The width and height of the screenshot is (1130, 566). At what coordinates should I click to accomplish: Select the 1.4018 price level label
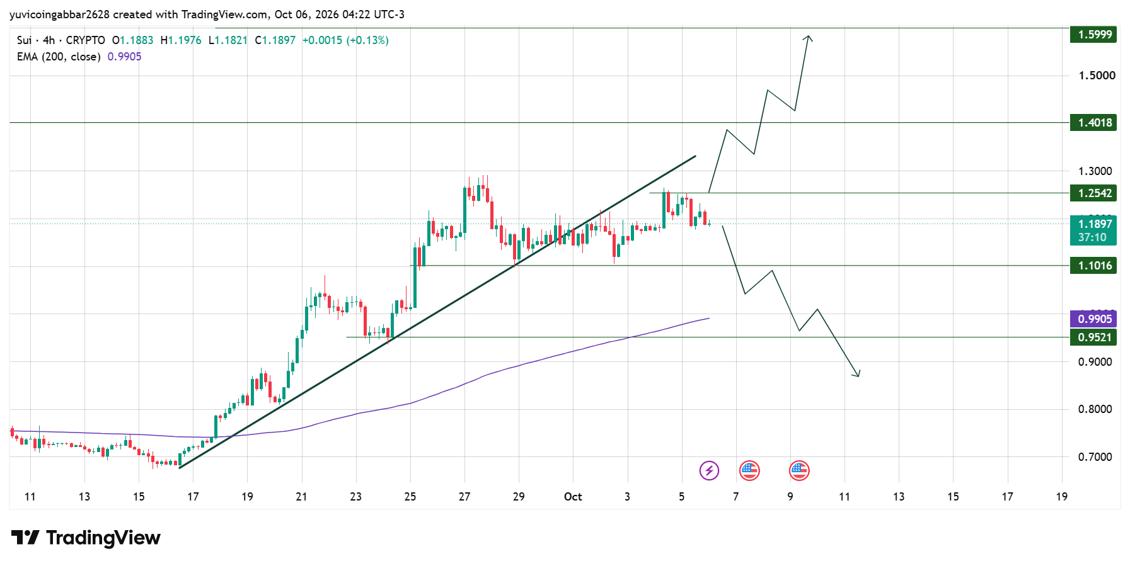click(x=1093, y=123)
